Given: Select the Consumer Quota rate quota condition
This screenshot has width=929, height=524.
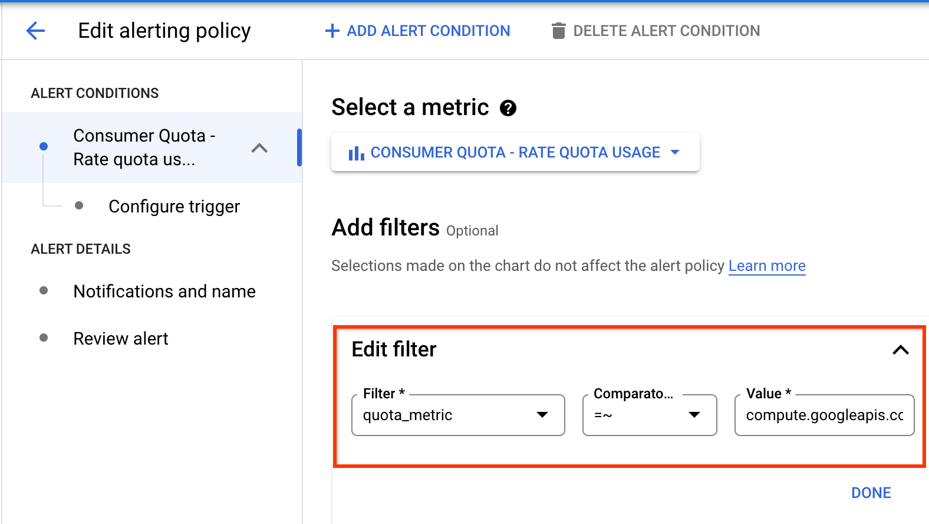Looking at the screenshot, I should click(144, 148).
